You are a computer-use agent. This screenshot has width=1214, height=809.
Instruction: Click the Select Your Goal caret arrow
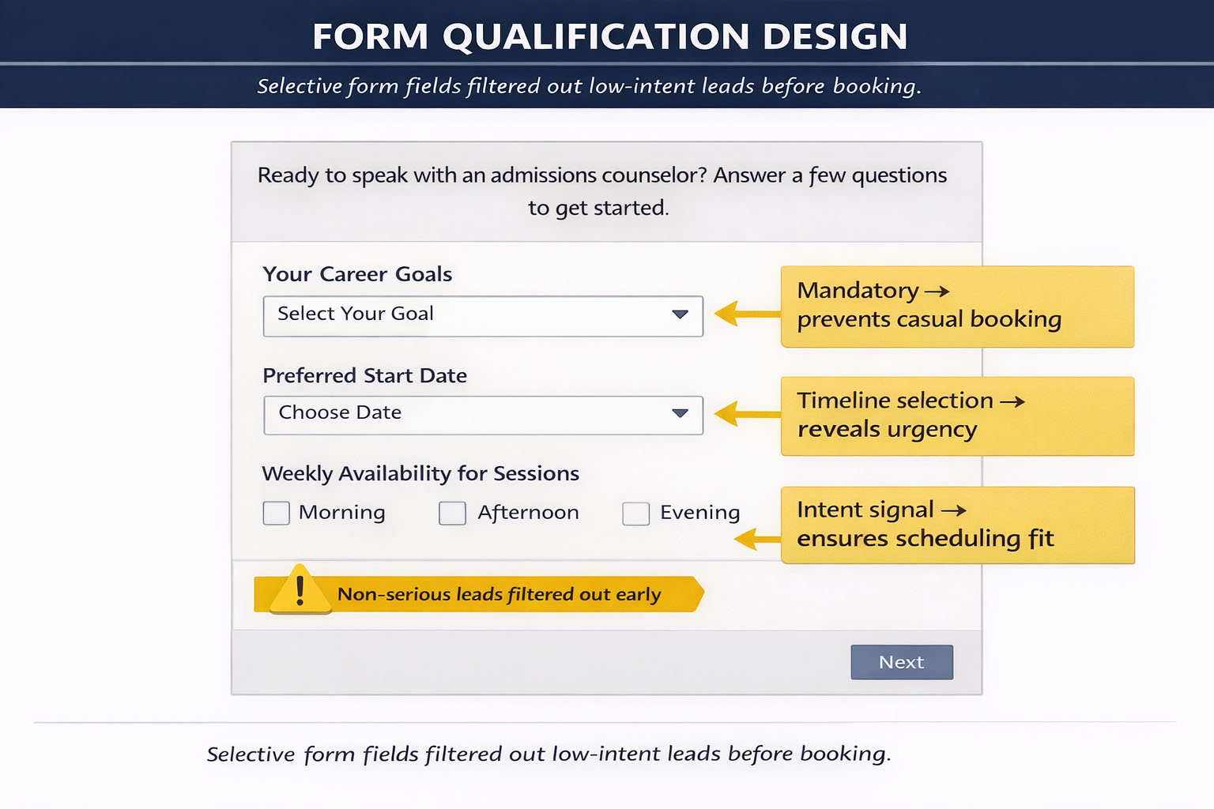pos(680,314)
